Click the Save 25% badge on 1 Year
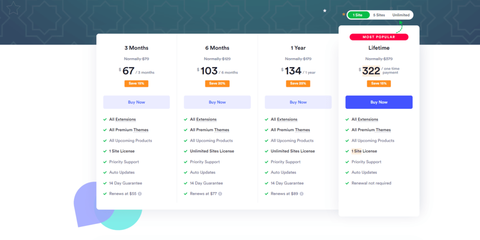 click(x=298, y=83)
